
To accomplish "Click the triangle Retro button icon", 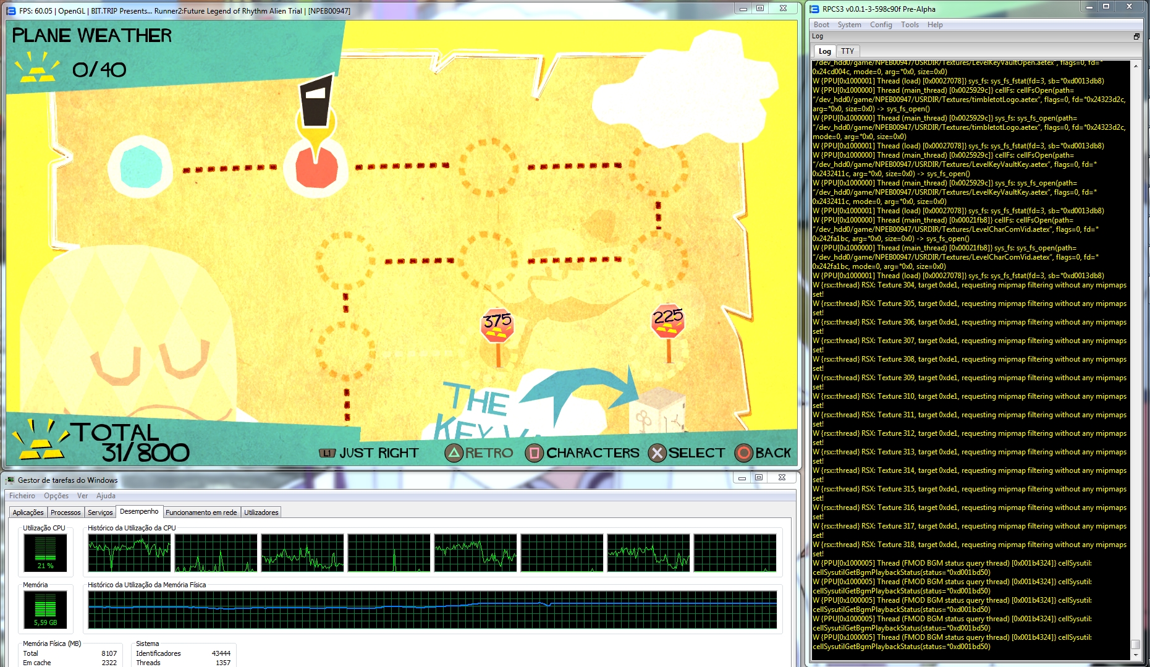I will [x=454, y=453].
